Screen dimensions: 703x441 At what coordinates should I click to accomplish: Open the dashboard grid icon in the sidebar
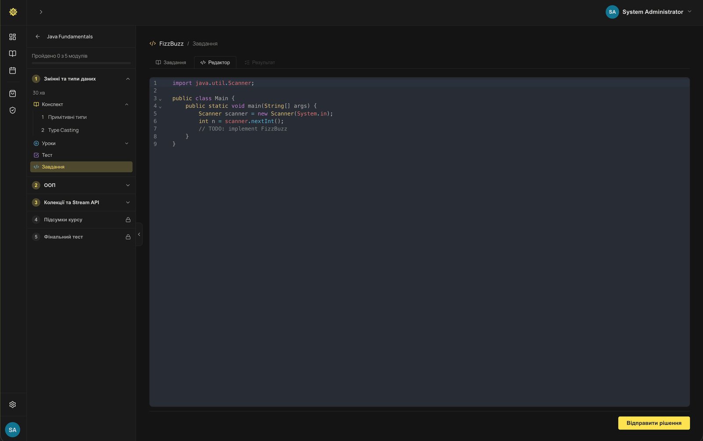pos(13,37)
